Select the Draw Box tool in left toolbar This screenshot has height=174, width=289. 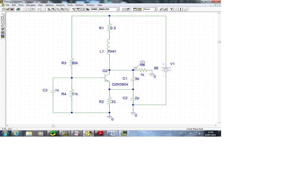(3, 18)
